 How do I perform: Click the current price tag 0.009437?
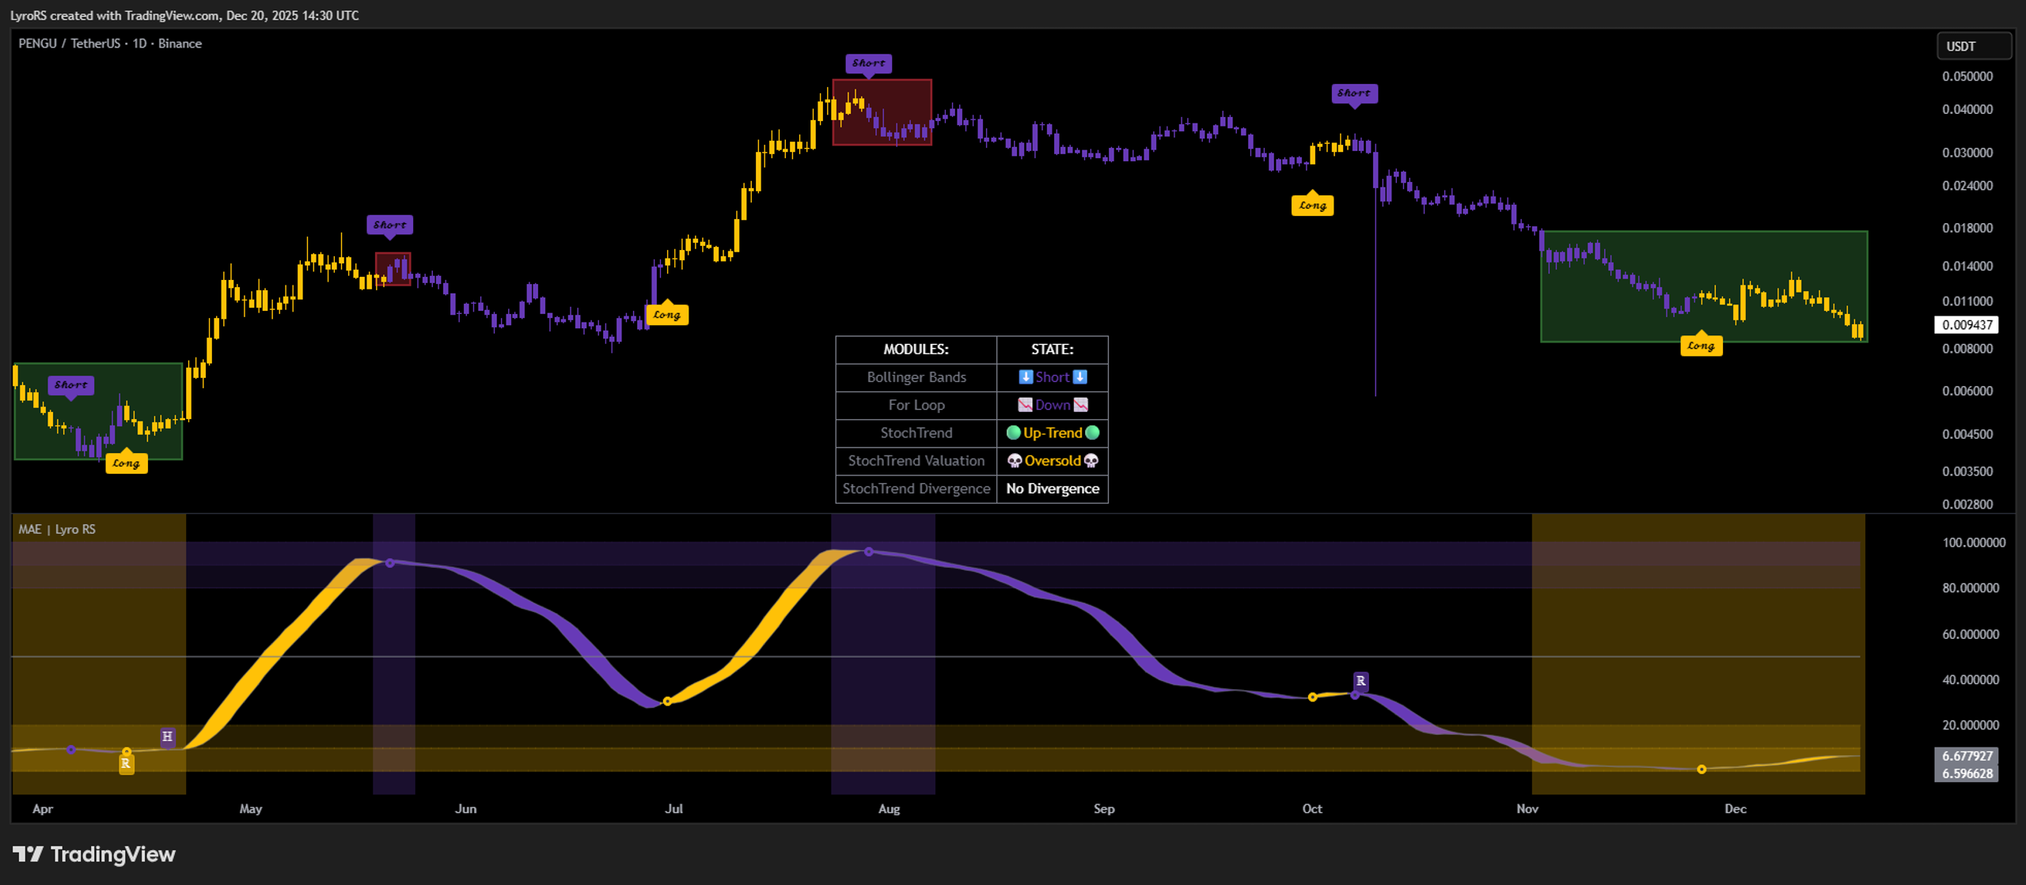click(x=1967, y=325)
